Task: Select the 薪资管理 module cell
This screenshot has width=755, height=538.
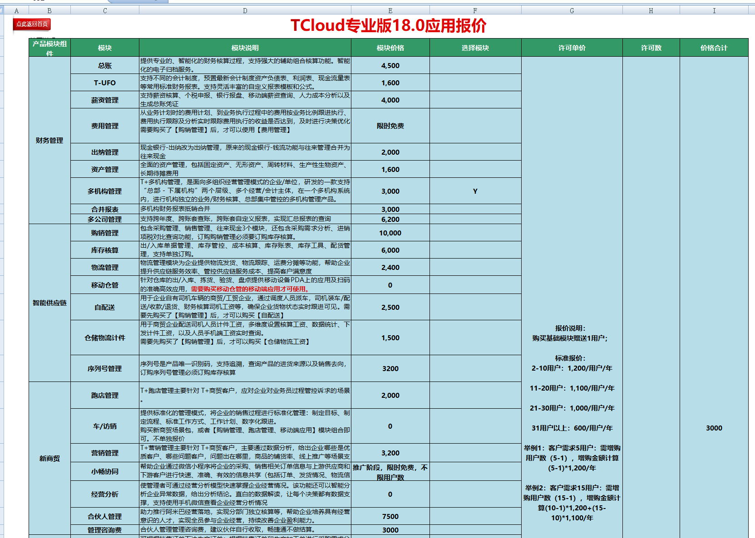Action: [105, 100]
